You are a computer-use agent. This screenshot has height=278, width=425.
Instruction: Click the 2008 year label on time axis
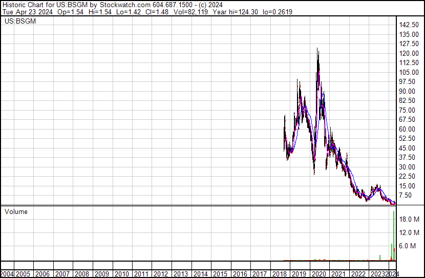tap(82, 274)
